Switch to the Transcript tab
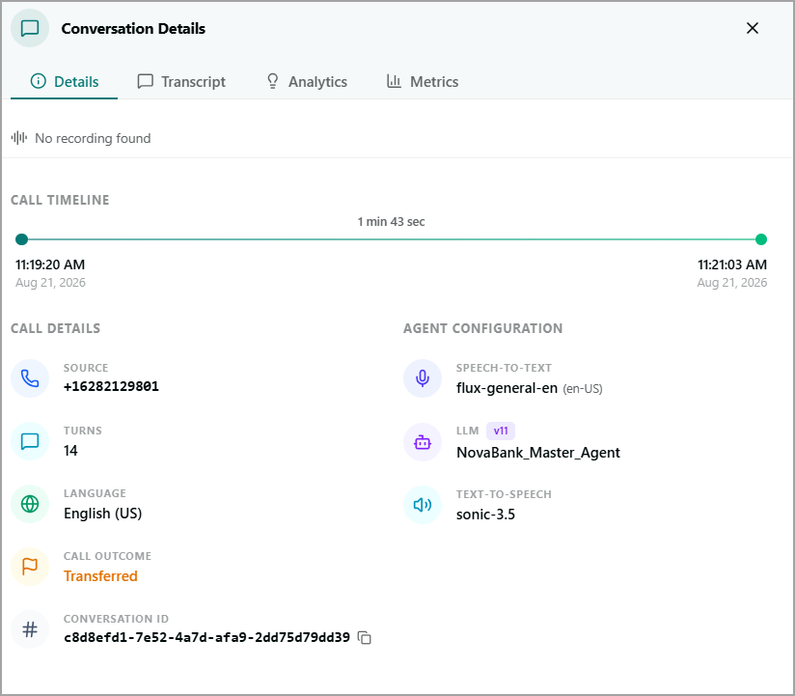Screen dimensions: 795x696 181,82
